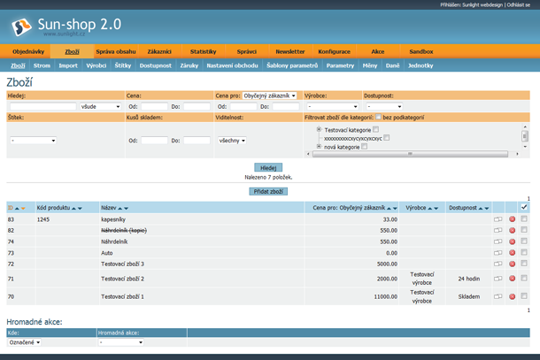Sort Dostupnost column ascending arrow

pos(481,208)
